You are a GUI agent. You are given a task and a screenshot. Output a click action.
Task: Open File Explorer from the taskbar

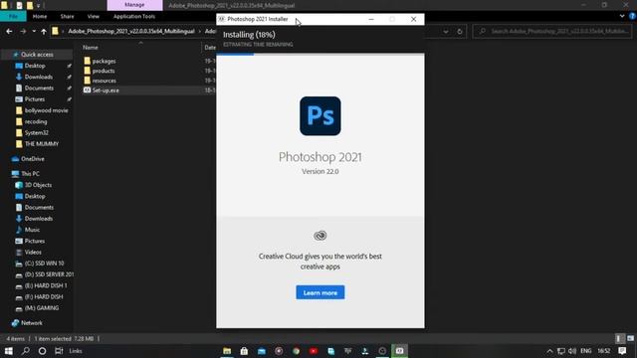coord(227,351)
